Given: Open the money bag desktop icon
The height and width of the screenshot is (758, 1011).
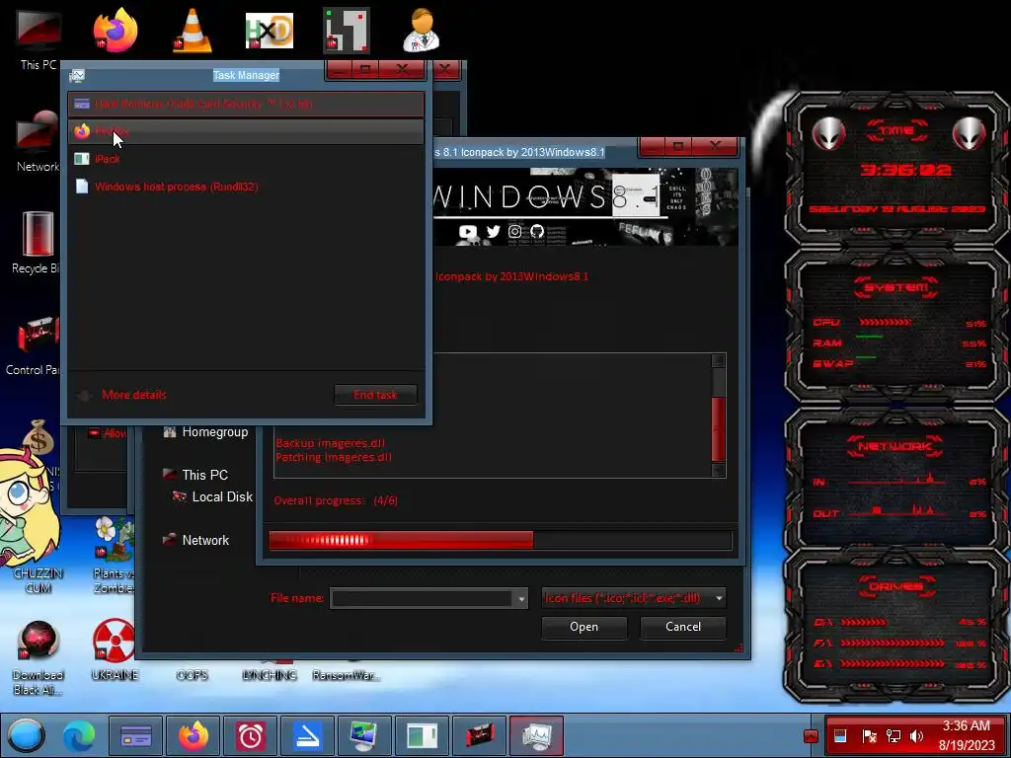Looking at the screenshot, I should 39,437.
